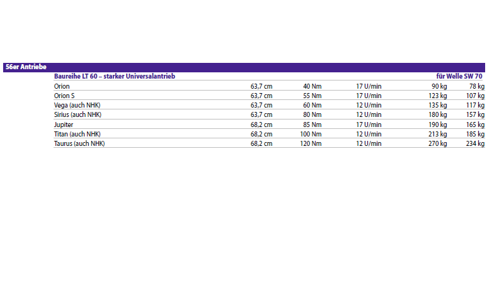
Task: Click the '213 kg' value
Action: pyautogui.click(x=438, y=135)
